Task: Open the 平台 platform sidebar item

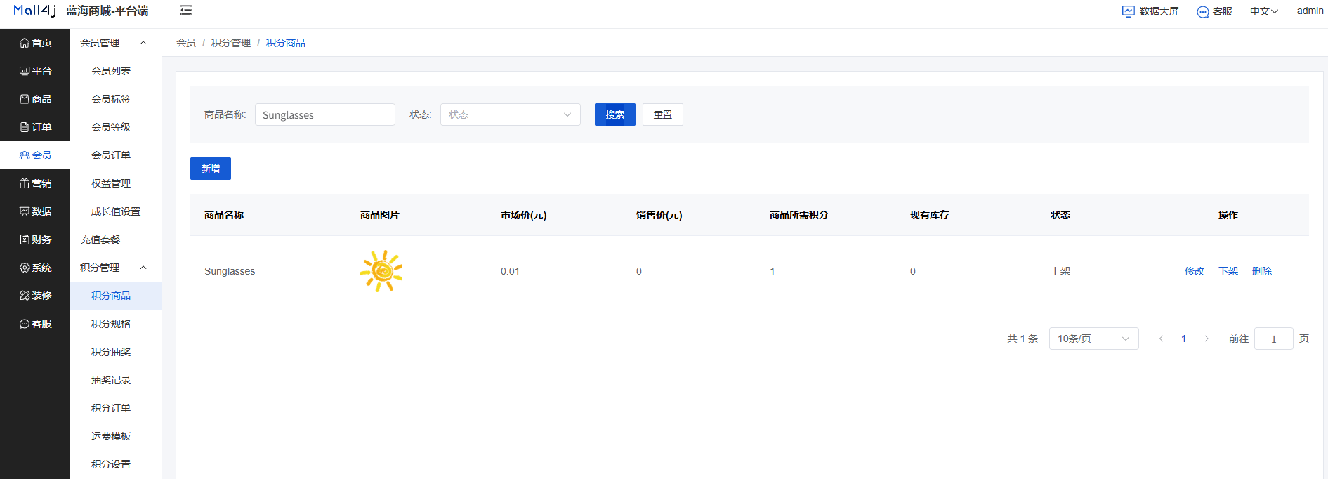Action: pos(35,71)
